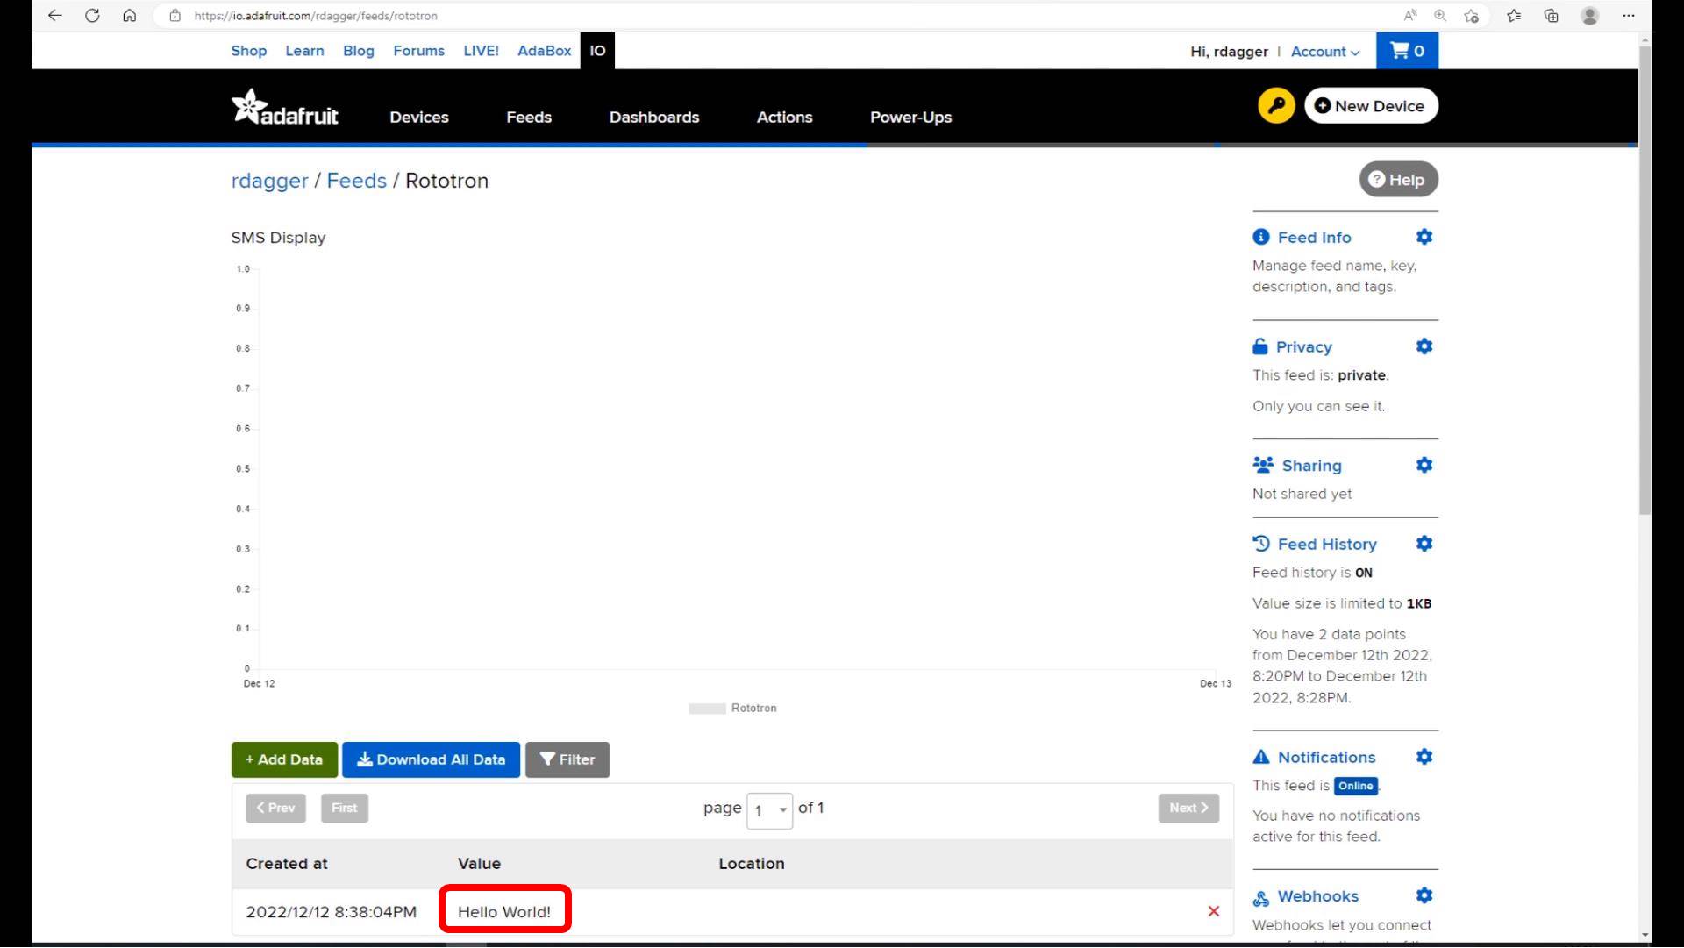This screenshot has width=1684, height=948.
Task: Go to Dashboards
Action: click(654, 118)
